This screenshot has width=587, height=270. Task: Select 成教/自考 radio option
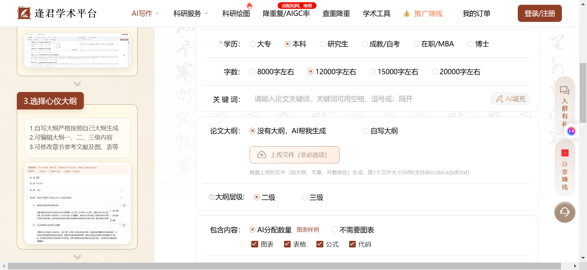[365, 44]
